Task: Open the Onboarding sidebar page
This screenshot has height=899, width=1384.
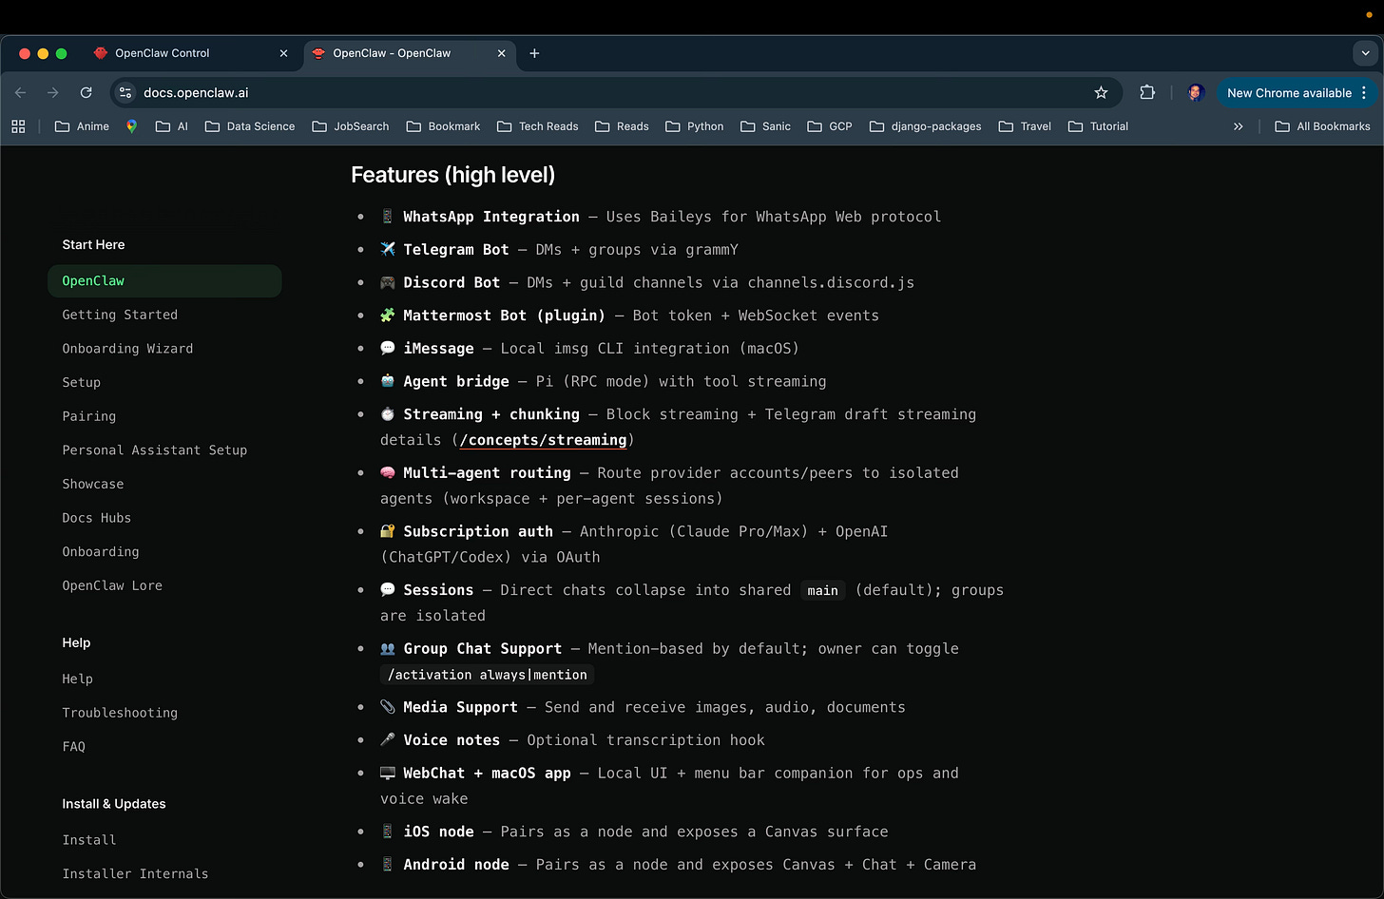Action: pos(100,551)
